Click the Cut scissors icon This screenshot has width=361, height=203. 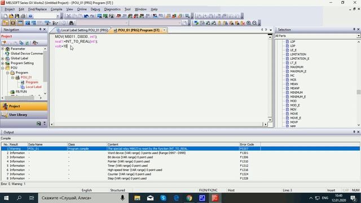(x=69, y=16)
